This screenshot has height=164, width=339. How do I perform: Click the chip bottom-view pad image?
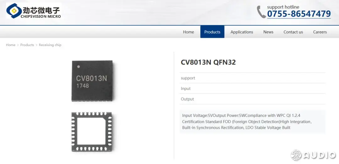(92, 132)
